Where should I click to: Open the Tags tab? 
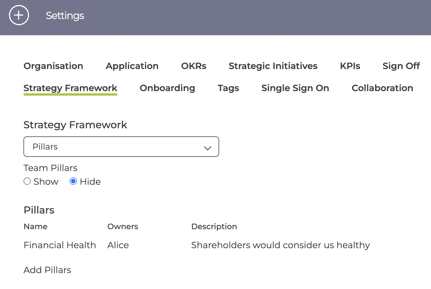point(228,88)
